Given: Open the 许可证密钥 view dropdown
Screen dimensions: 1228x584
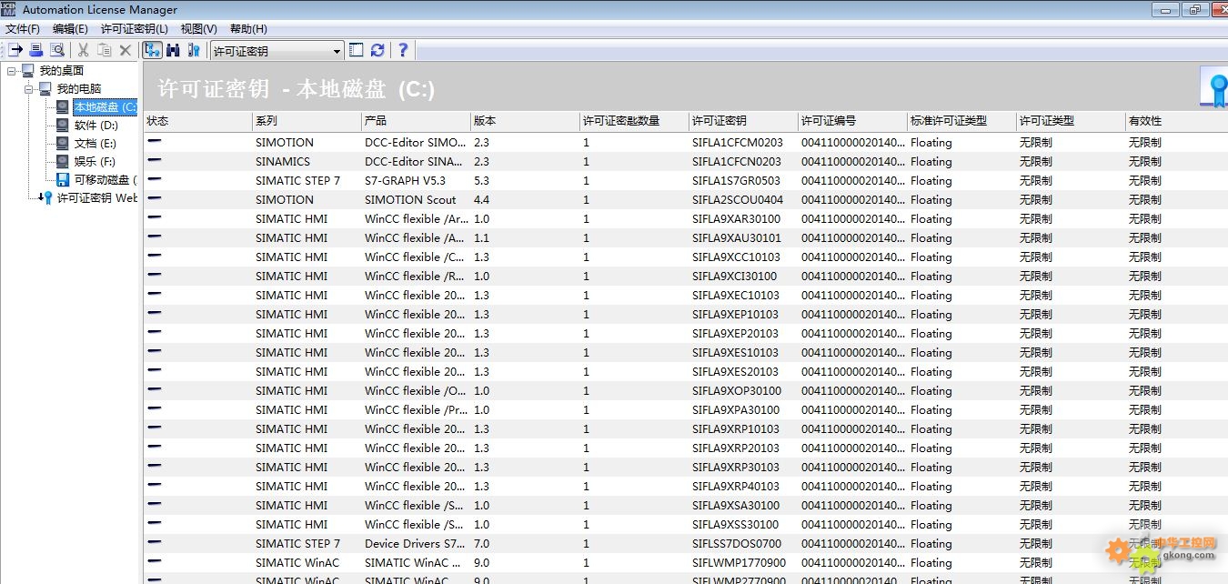Looking at the screenshot, I should (x=337, y=51).
